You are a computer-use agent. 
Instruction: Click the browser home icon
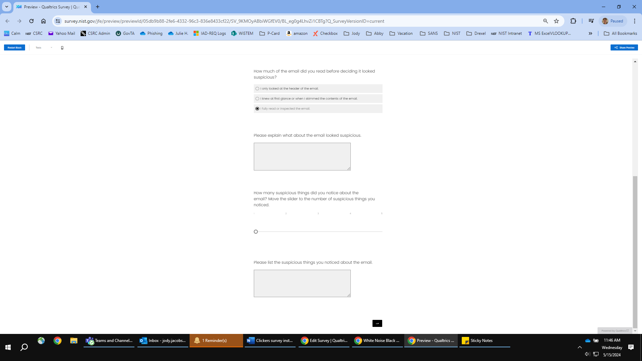pyautogui.click(x=43, y=21)
